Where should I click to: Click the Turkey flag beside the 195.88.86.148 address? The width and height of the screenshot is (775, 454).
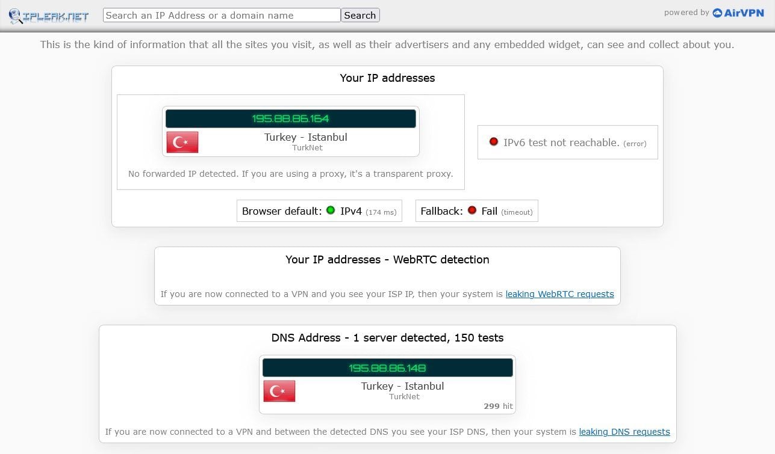click(x=279, y=391)
